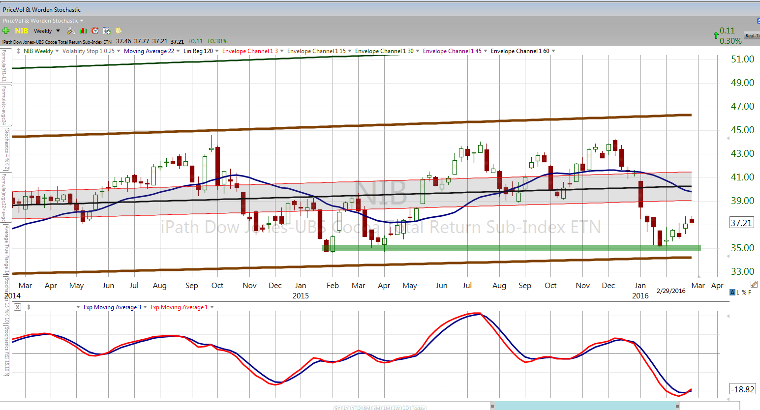Click the add-to-watchlist grid icon
Screen dimensions: 760x410
107,30
